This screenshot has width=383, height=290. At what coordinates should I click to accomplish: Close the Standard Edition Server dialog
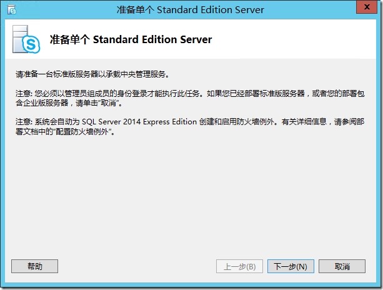click(367, 7)
